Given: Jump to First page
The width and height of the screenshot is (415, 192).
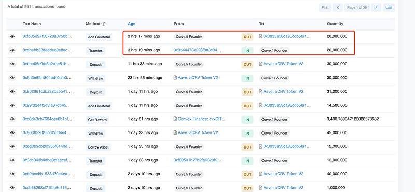Looking at the screenshot, I should coord(325,8).
